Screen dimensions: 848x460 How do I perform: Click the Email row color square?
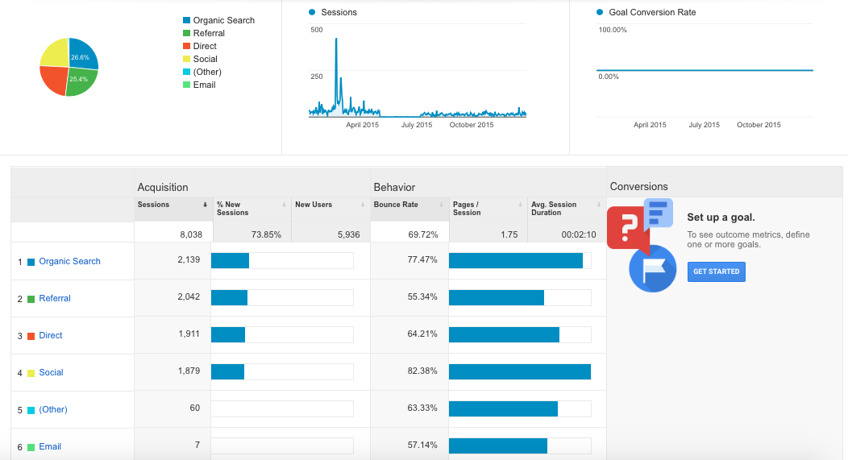pos(31,447)
